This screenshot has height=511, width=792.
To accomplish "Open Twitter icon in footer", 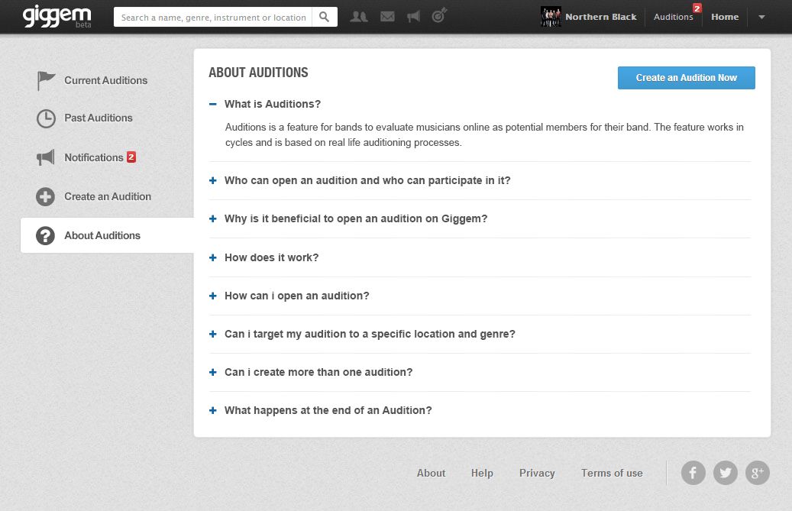I will 726,473.
